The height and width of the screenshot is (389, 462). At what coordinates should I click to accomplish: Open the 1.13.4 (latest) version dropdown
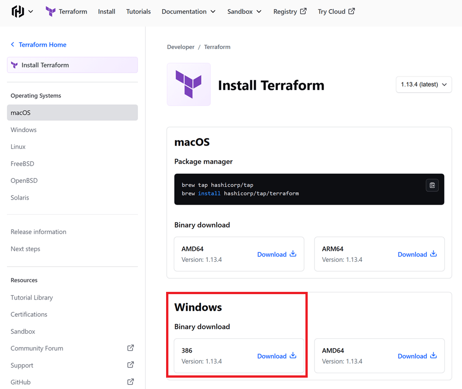[x=423, y=84]
